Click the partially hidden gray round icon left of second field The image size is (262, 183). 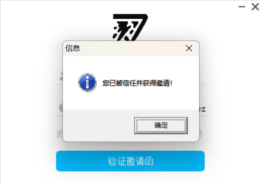pos(61,107)
